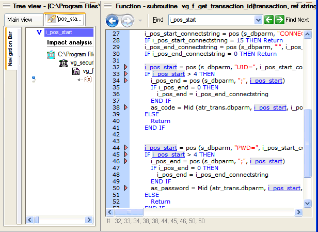Click the vg_f function icon in tree

(x=75, y=71)
